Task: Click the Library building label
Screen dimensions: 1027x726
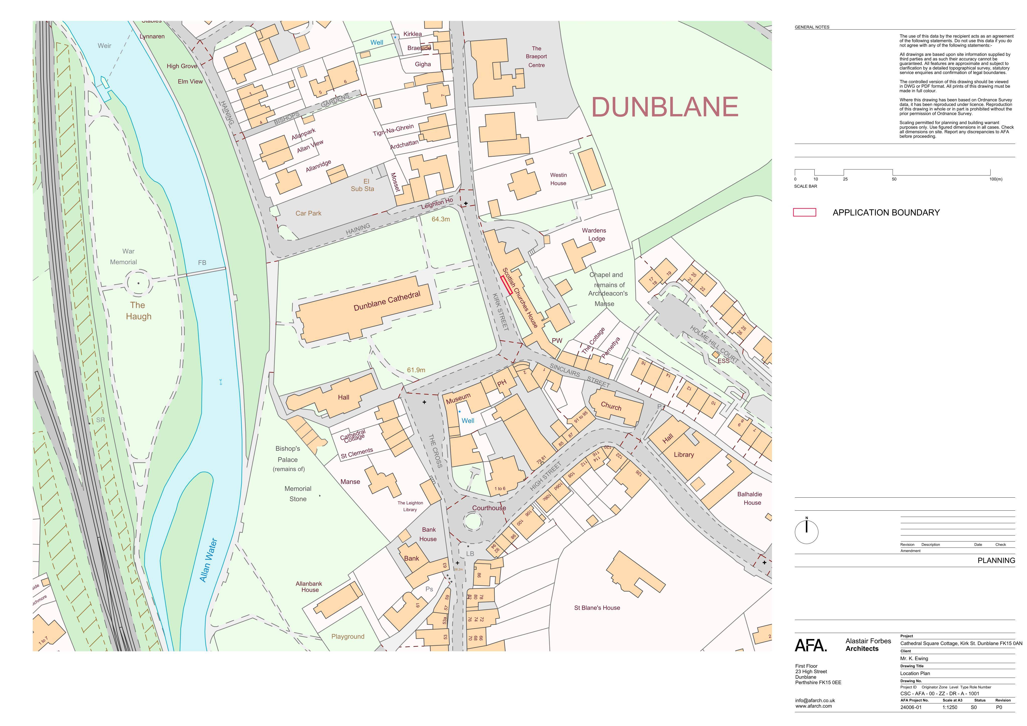Action: click(x=684, y=455)
